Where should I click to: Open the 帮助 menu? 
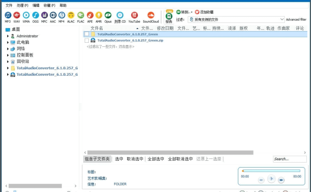pos(63,6)
